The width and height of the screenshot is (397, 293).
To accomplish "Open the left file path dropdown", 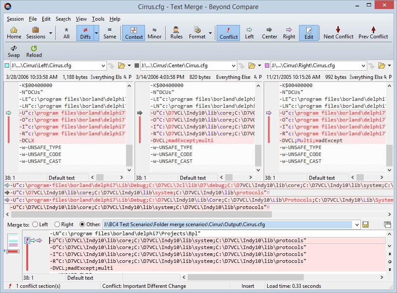I will [103, 66].
